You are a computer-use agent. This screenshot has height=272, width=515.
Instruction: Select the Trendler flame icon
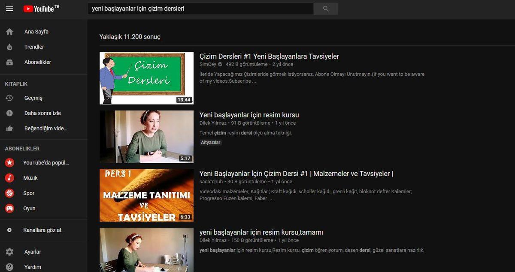click(x=9, y=47)
